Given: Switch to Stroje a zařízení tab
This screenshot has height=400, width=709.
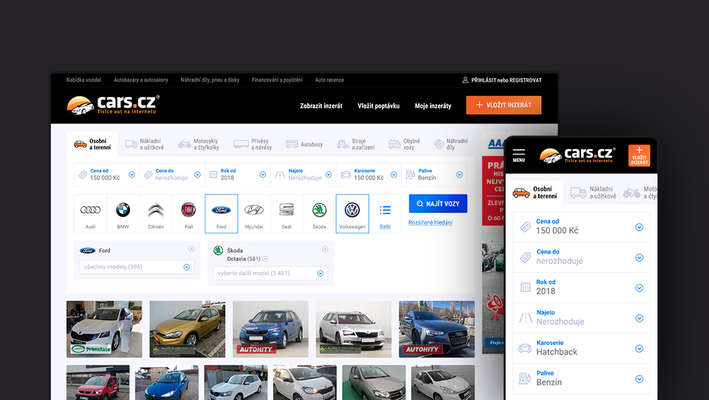Looking at the screenshot, I should [356, 144].
